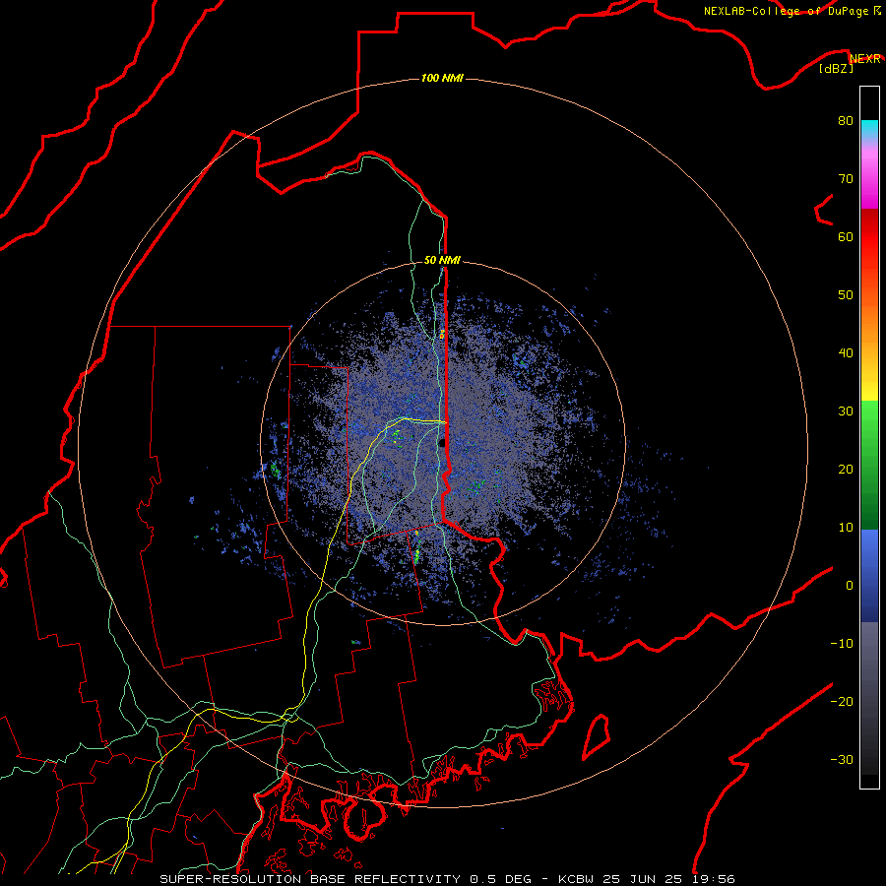Click the NEXLAB-College of DuPage label
Viewport: 886px width, 886px height.
click(x=788, y=11)
